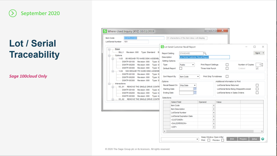277x156 pixels.
Task: Open the Starting Date calendar picker
Action: (195, 89)
